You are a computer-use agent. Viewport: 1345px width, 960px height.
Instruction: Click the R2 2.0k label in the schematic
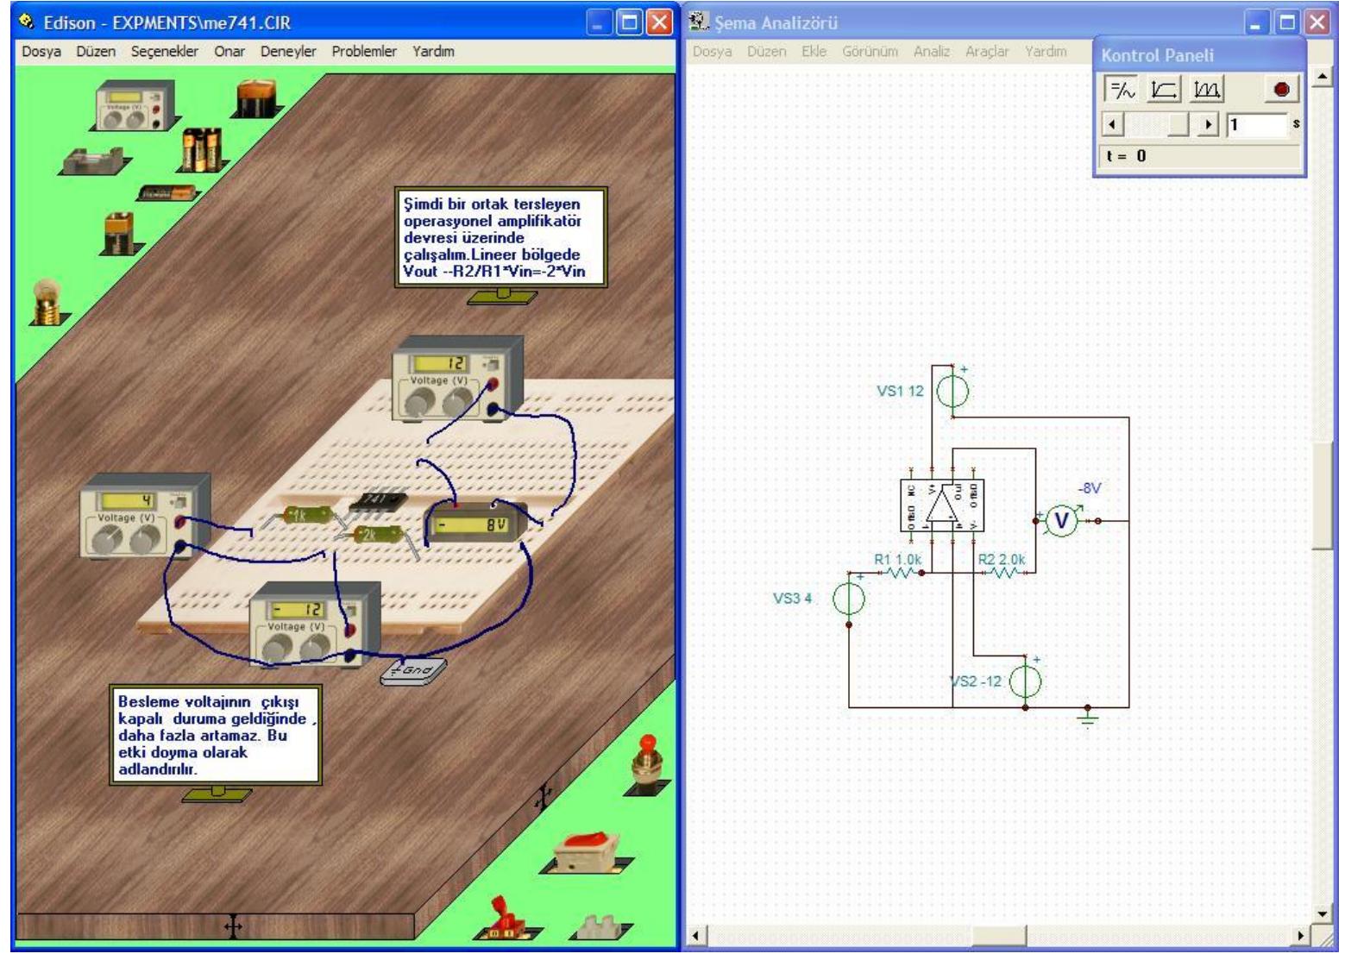(x=1002, y=560)
